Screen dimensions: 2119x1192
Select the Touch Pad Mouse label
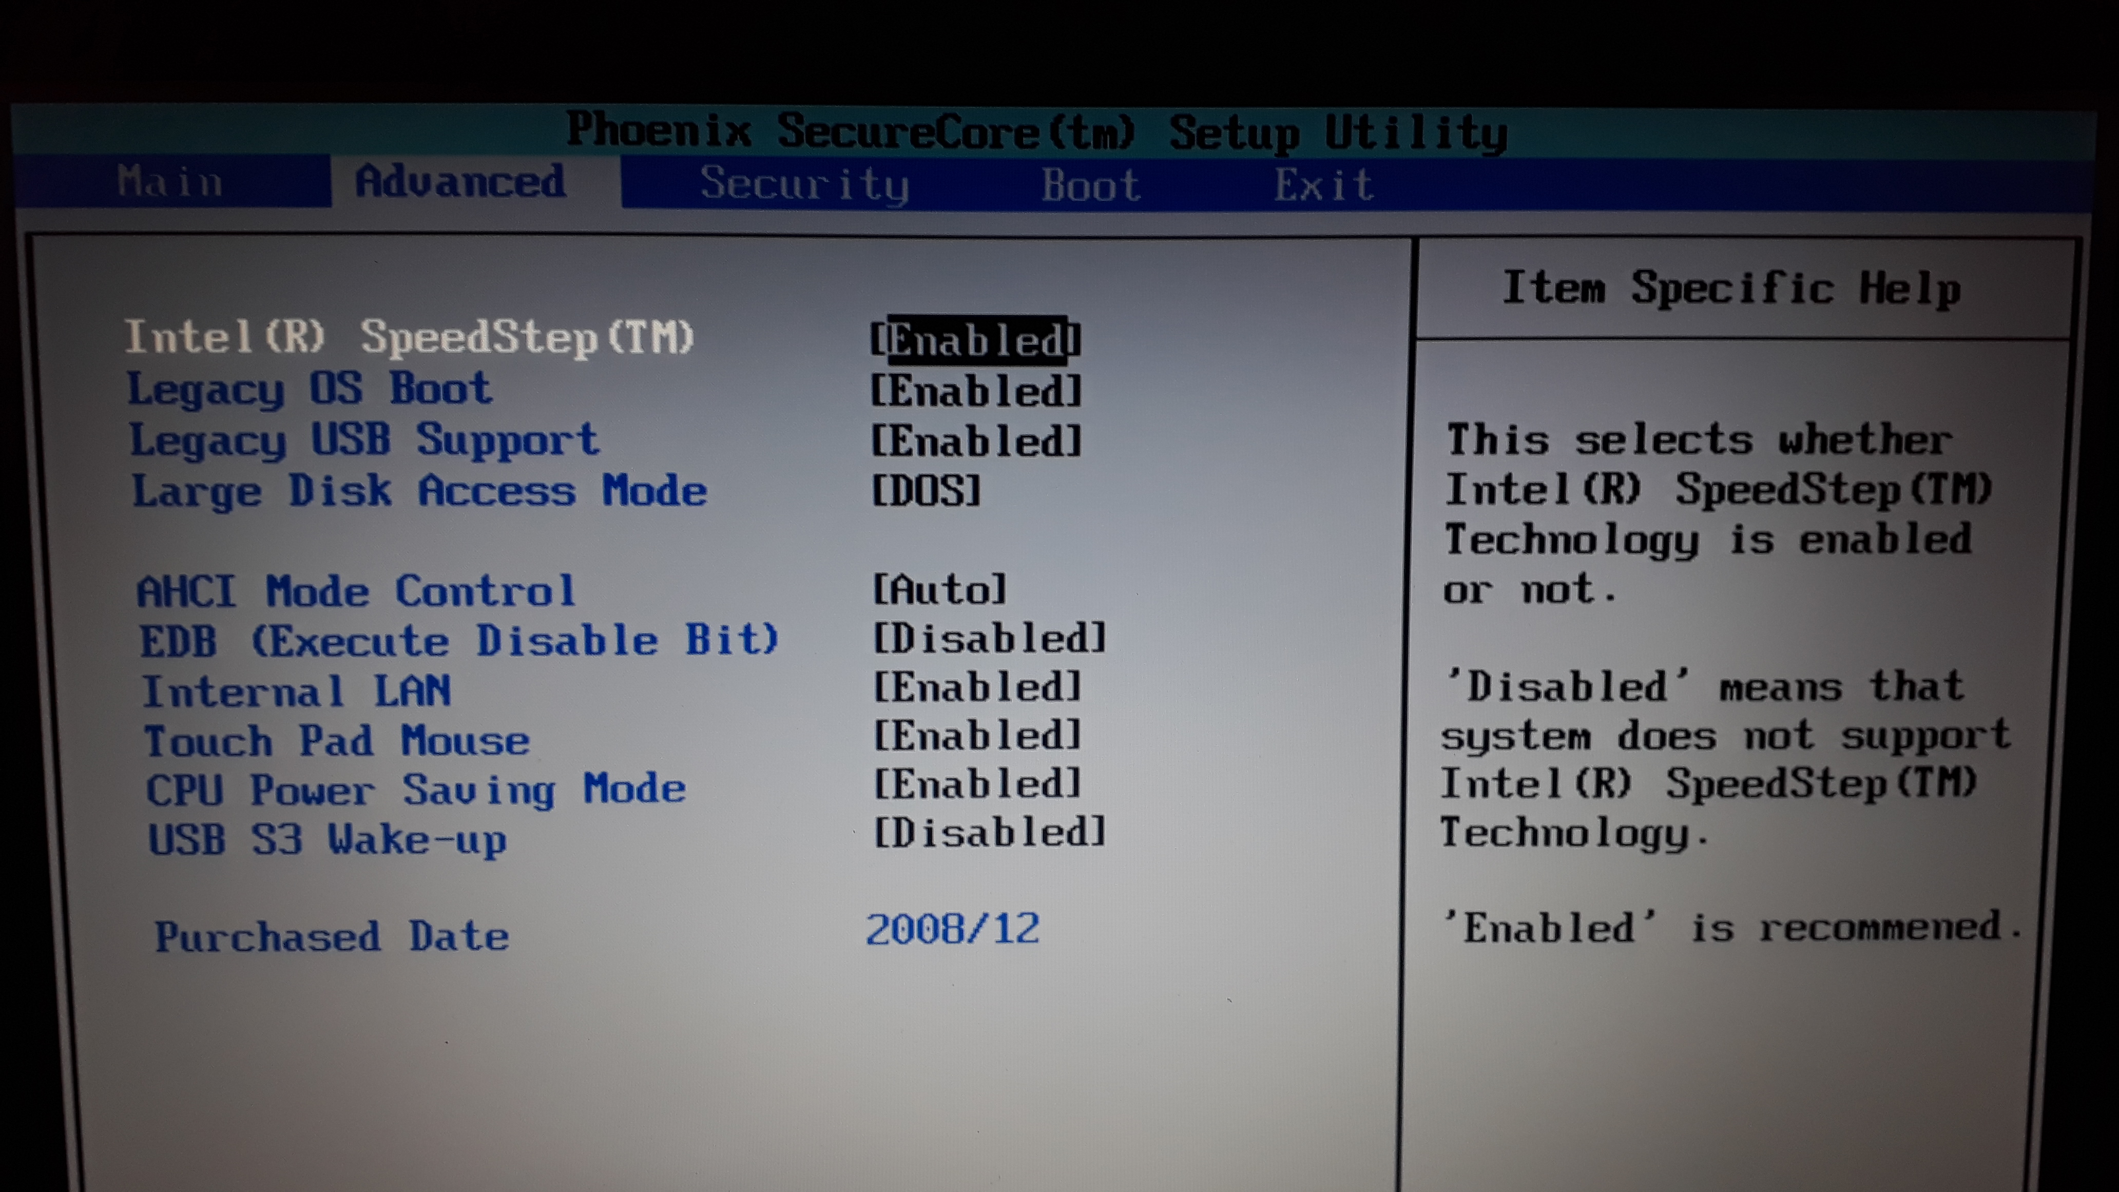pos(337,740)
